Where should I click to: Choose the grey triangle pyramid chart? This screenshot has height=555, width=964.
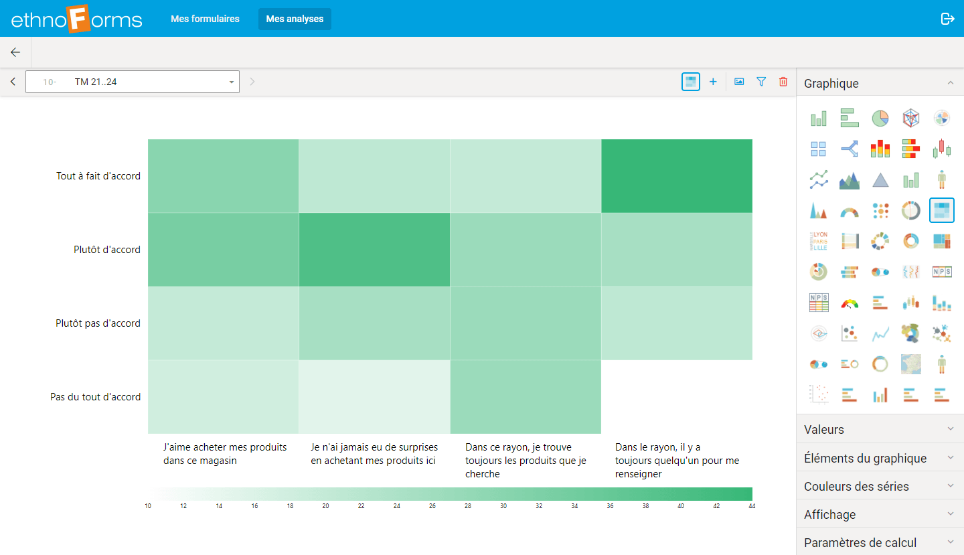click(880, 179)
